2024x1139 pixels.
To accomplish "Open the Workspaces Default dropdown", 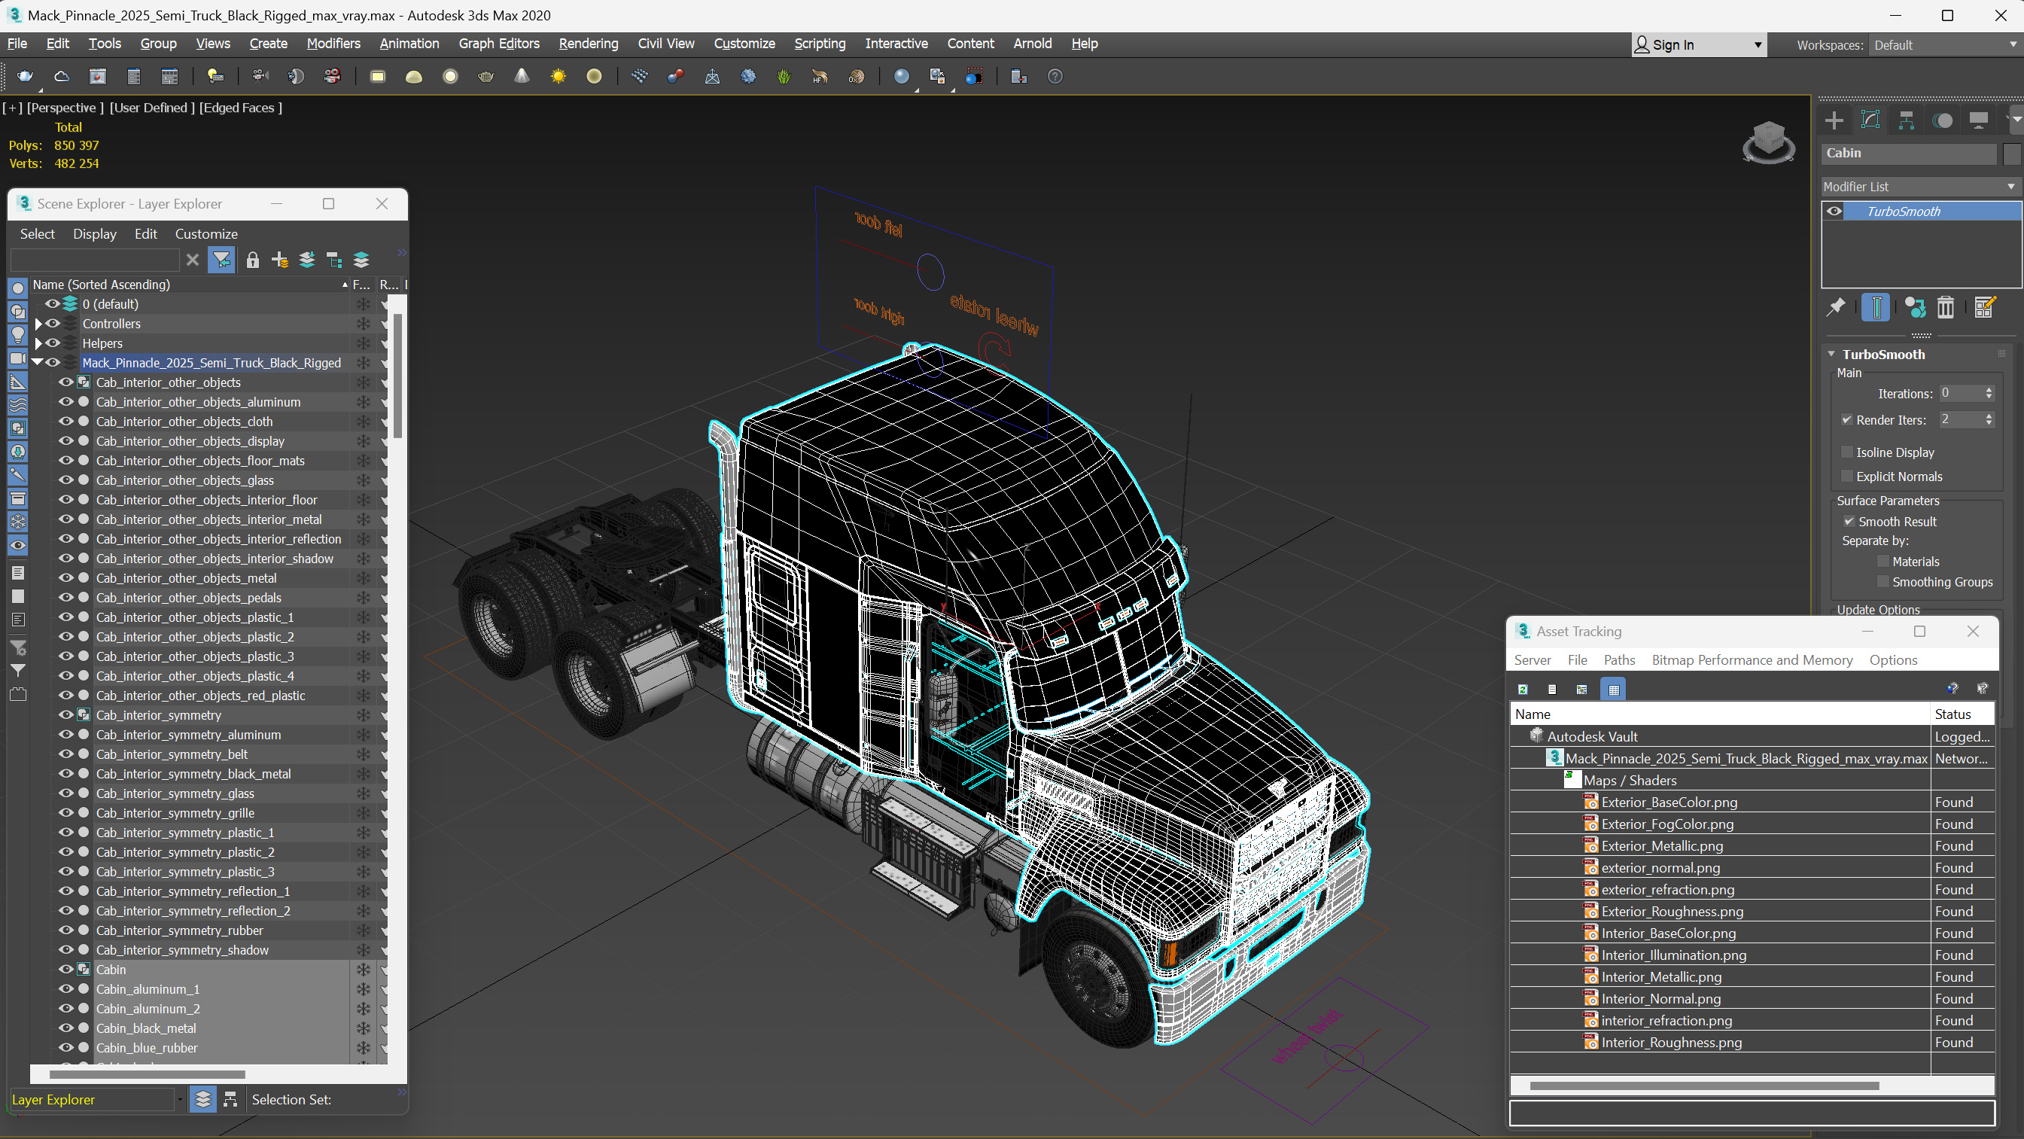I will (x=1944, y=45).
